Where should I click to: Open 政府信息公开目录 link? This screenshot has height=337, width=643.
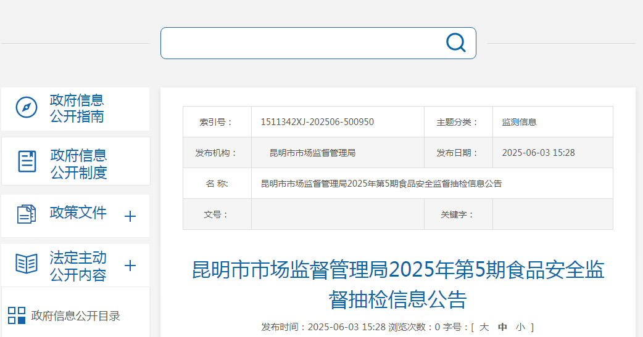tap(75, 315)
